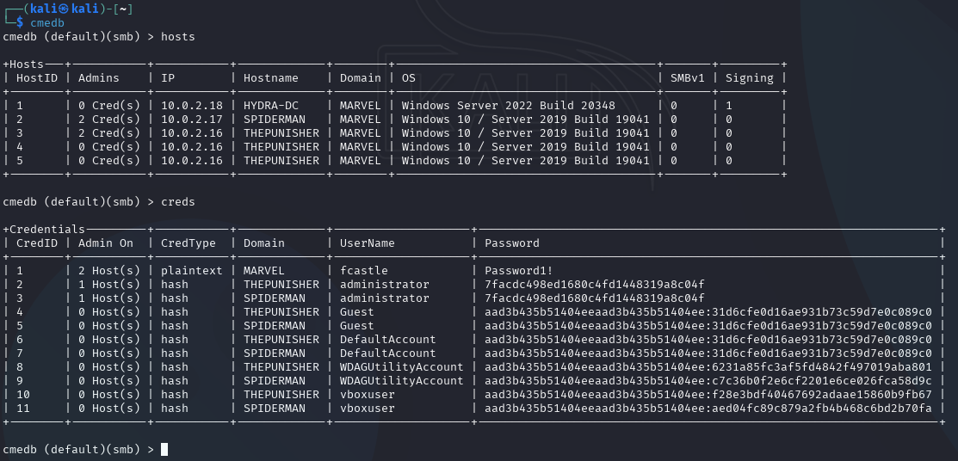Screen dimensions: 958x461
Task: Click the HYDRA-DC hostname in the hosts table
Action: 270,105
